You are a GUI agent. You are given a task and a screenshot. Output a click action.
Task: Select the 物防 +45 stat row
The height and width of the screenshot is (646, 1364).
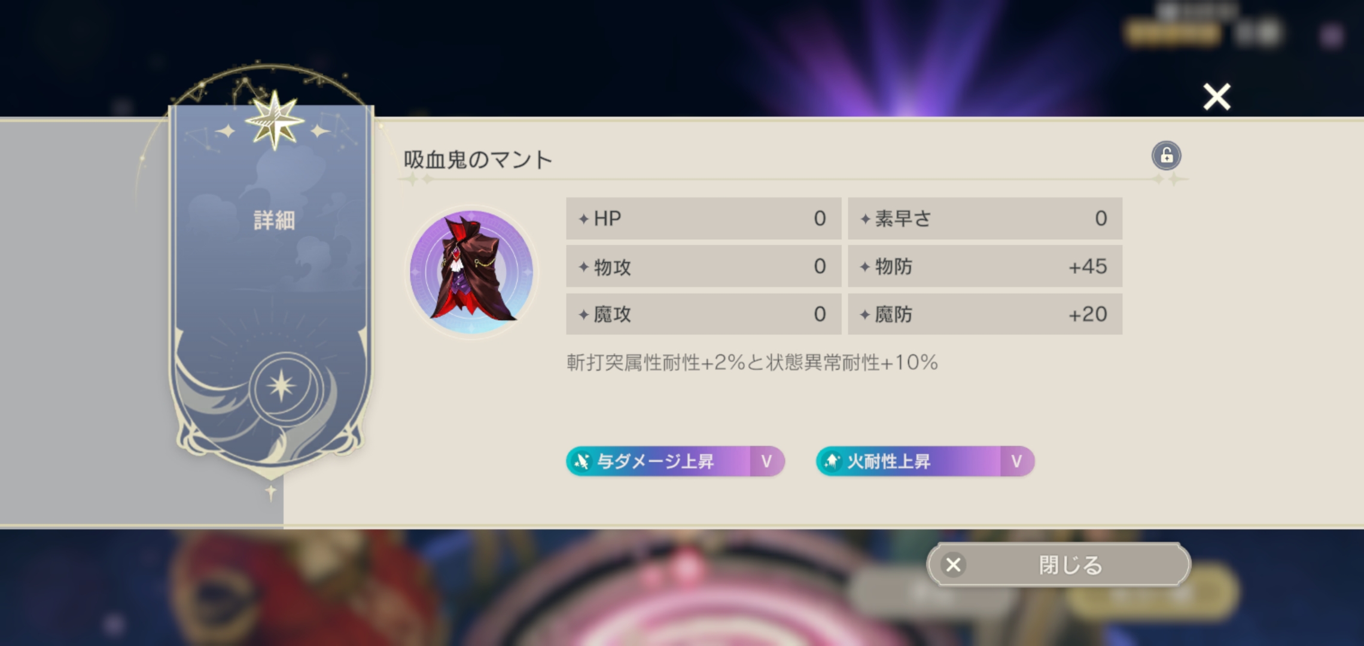point(985,266)
